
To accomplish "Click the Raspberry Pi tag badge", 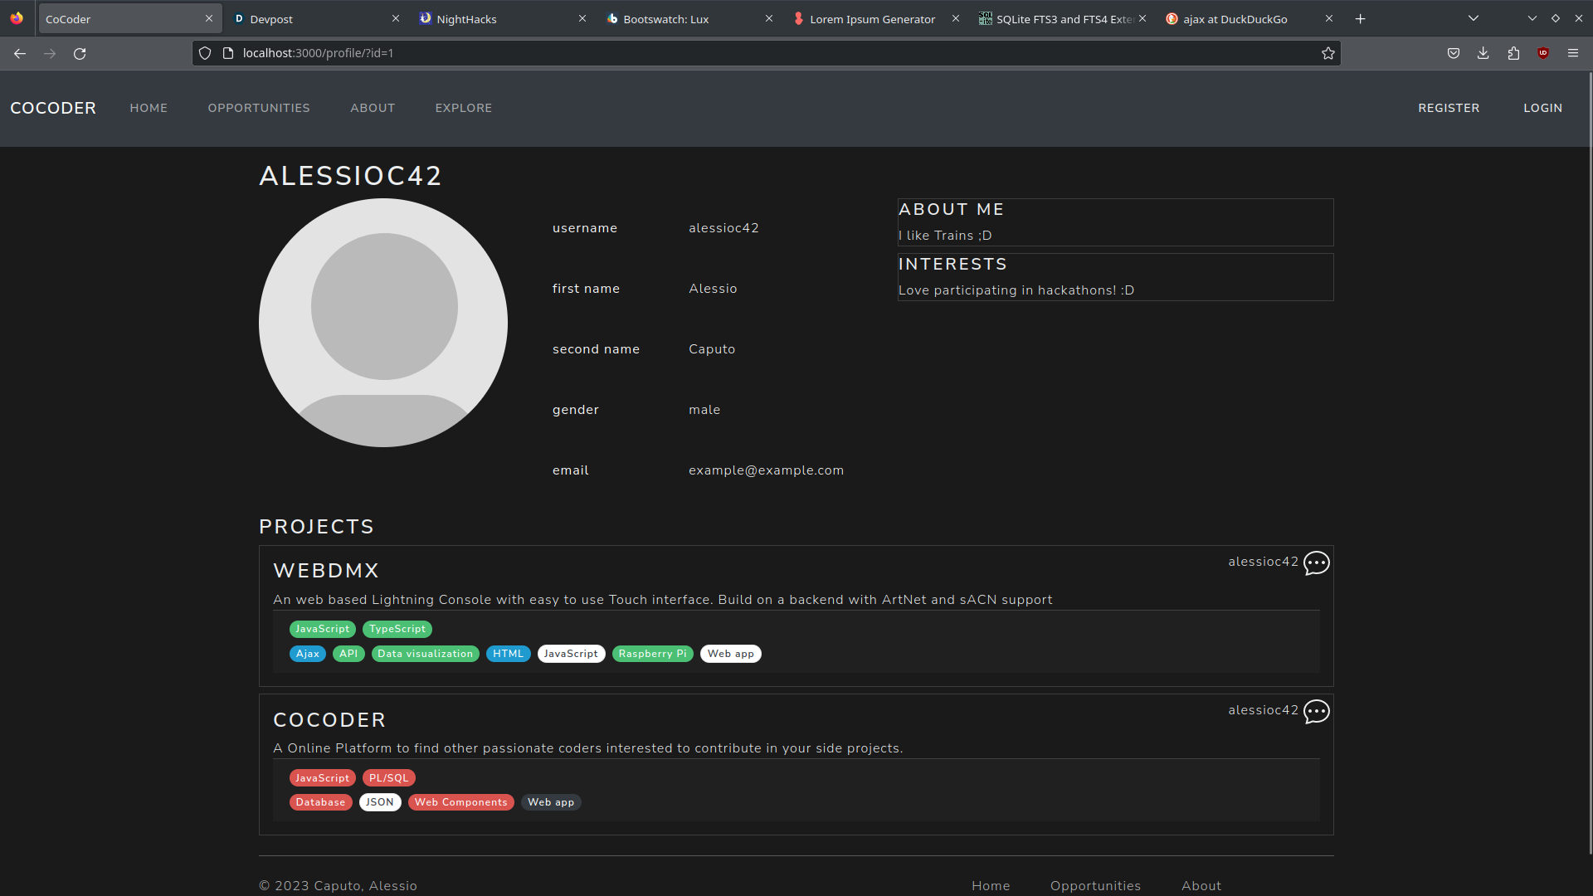I will coord(652,654).
